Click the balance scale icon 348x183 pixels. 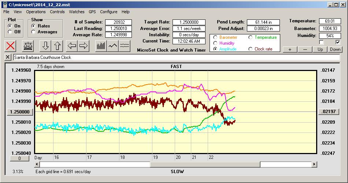[28, 46]
